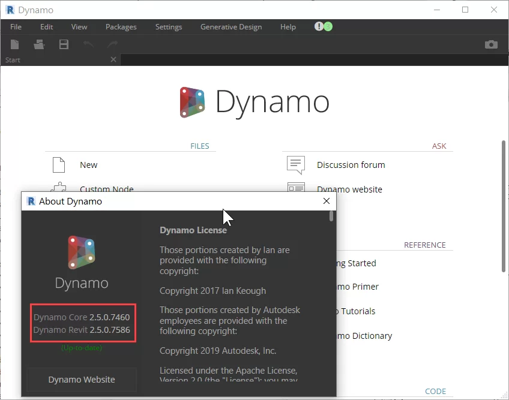Click the Discussion forum speech bubble icon
The height and width of the screenshot is (400, 509).
click(296, 164)
